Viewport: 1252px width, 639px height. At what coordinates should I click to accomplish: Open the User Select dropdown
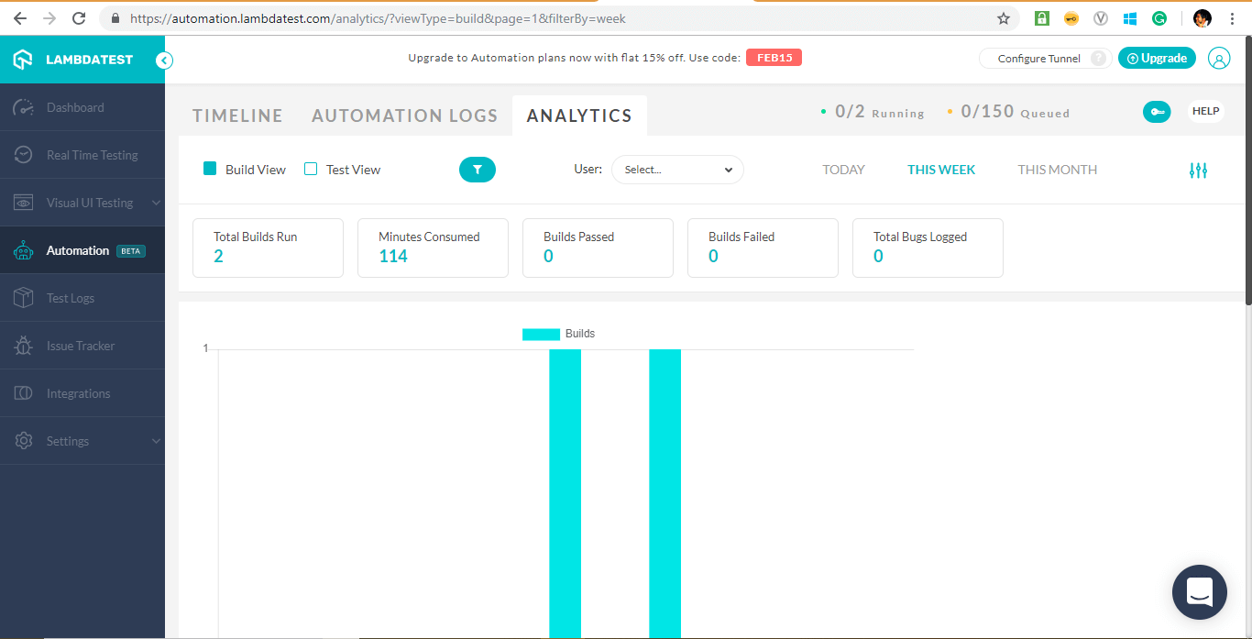[677, 170]
